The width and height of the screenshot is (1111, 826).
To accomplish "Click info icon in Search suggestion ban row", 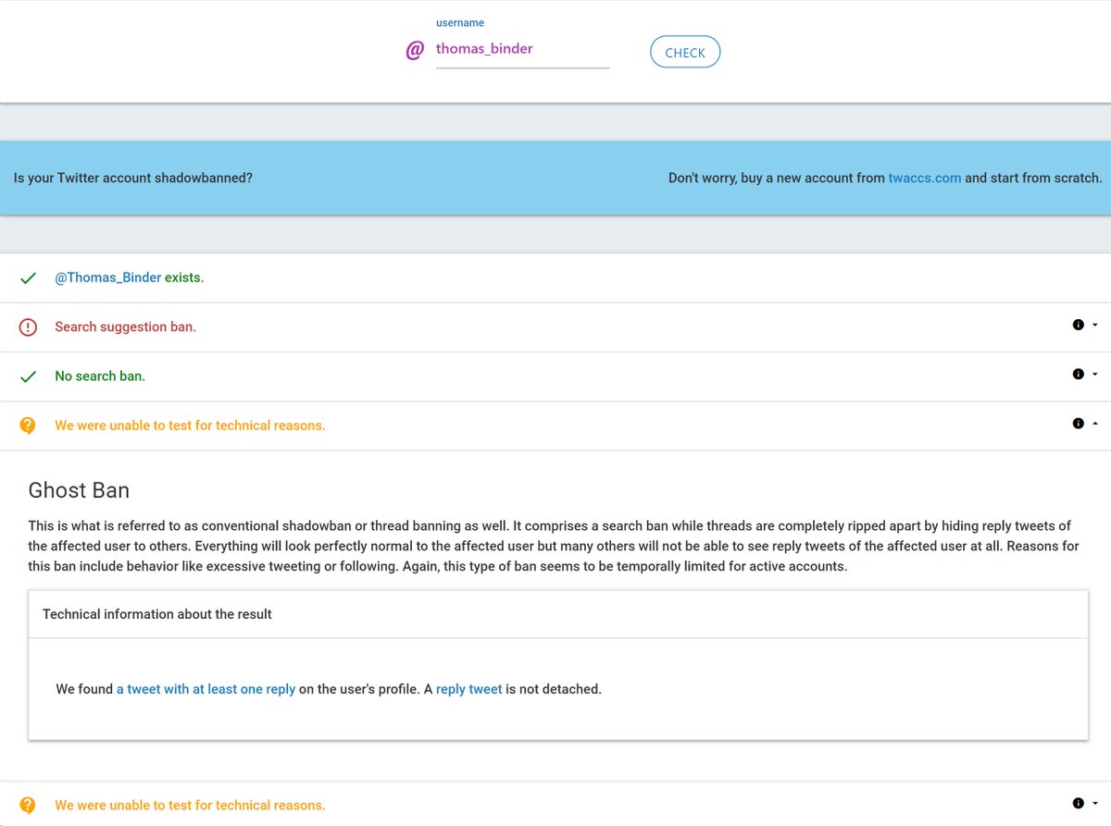I will tap(1078, 325).
